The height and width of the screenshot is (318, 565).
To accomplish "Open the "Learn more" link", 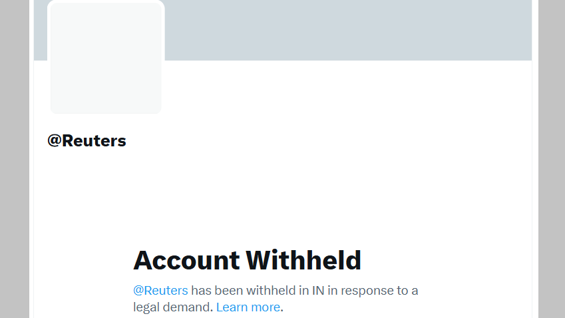I will pos(248,307).
